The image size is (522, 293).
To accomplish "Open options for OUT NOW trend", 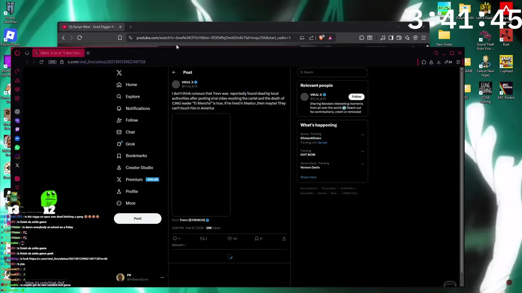I will pos(363,151).
